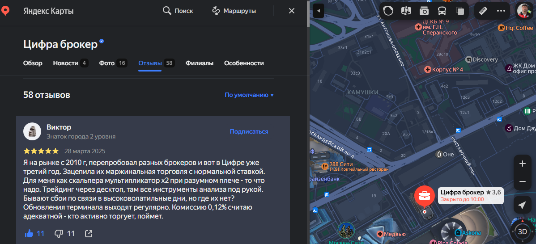The width and height of the screenshot is (536, 244).
Task: Click the Медвью medical marker
Action: tap(380, 234)
